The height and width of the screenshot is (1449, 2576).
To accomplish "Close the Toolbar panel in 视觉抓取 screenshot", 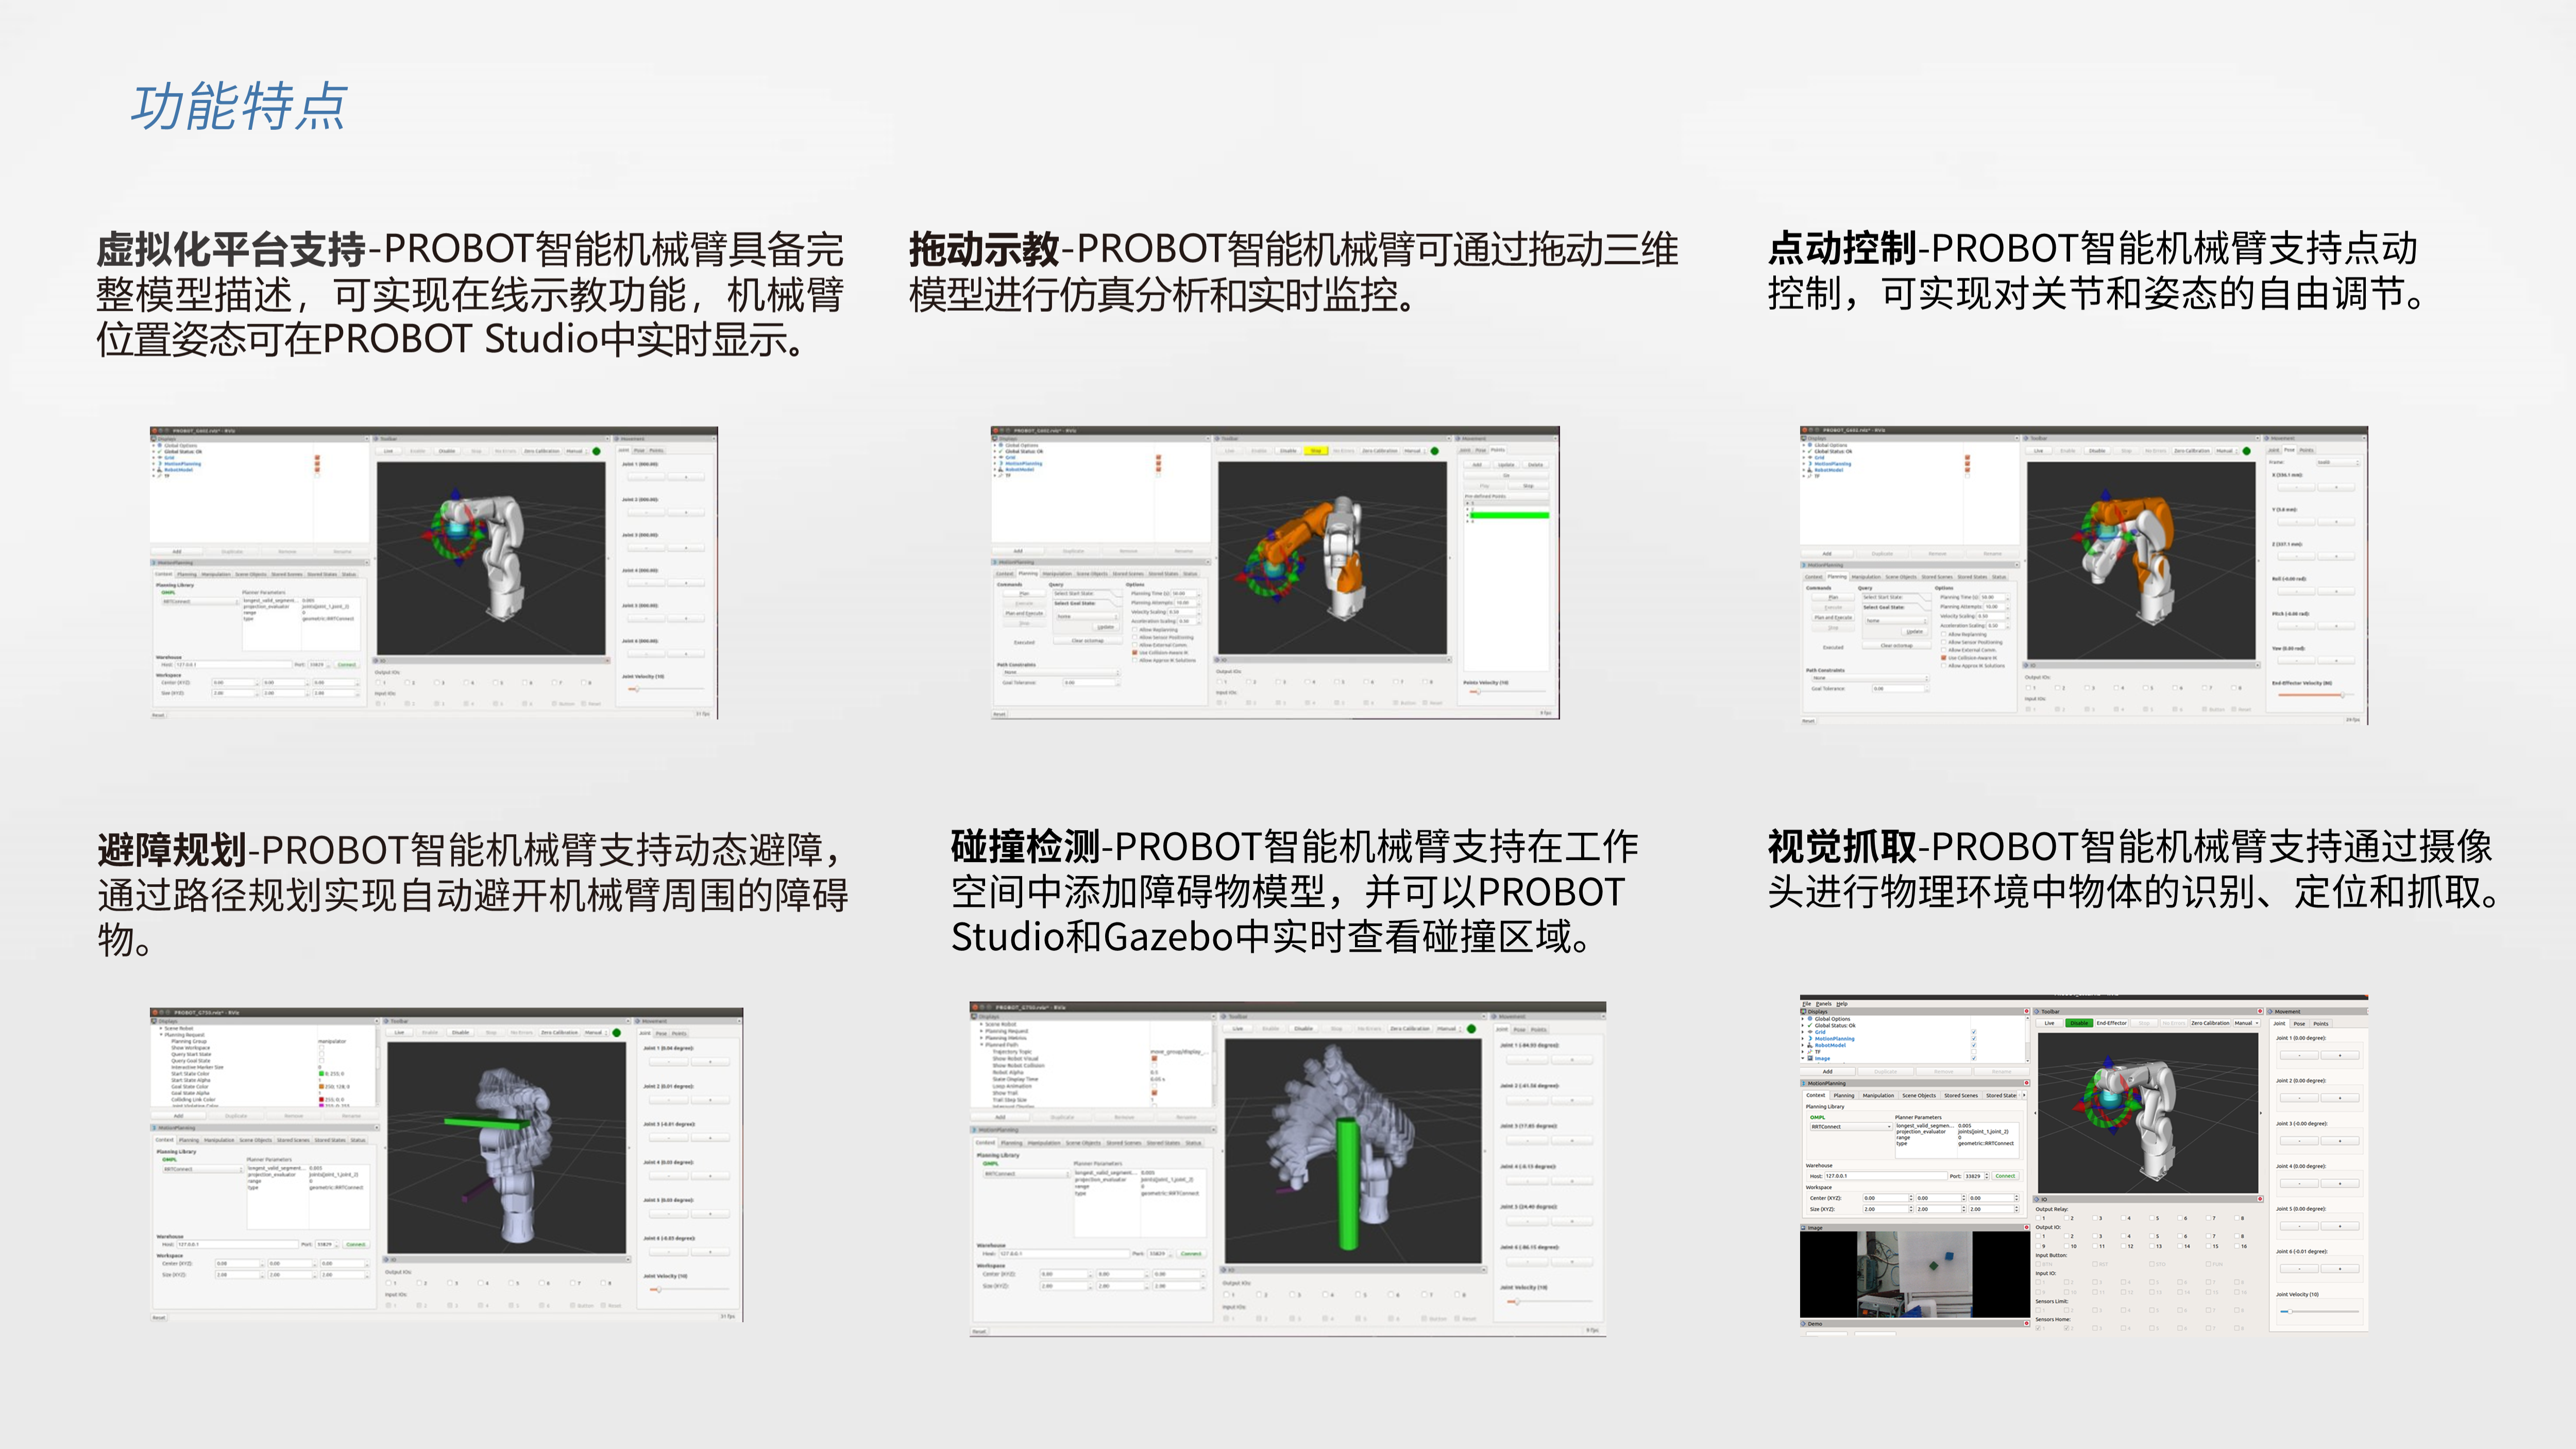I will tap(2260, 1011).
